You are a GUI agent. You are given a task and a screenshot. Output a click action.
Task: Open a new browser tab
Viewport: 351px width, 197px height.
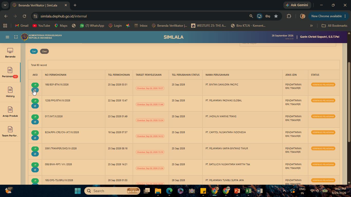click(x=75, y=5)
